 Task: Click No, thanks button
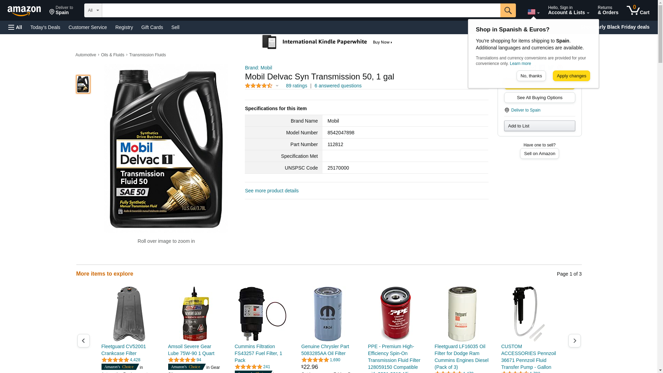pos(531,76)
